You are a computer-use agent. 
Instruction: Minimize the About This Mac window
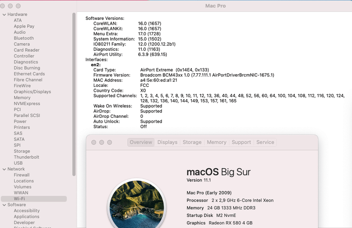point(102,142)
